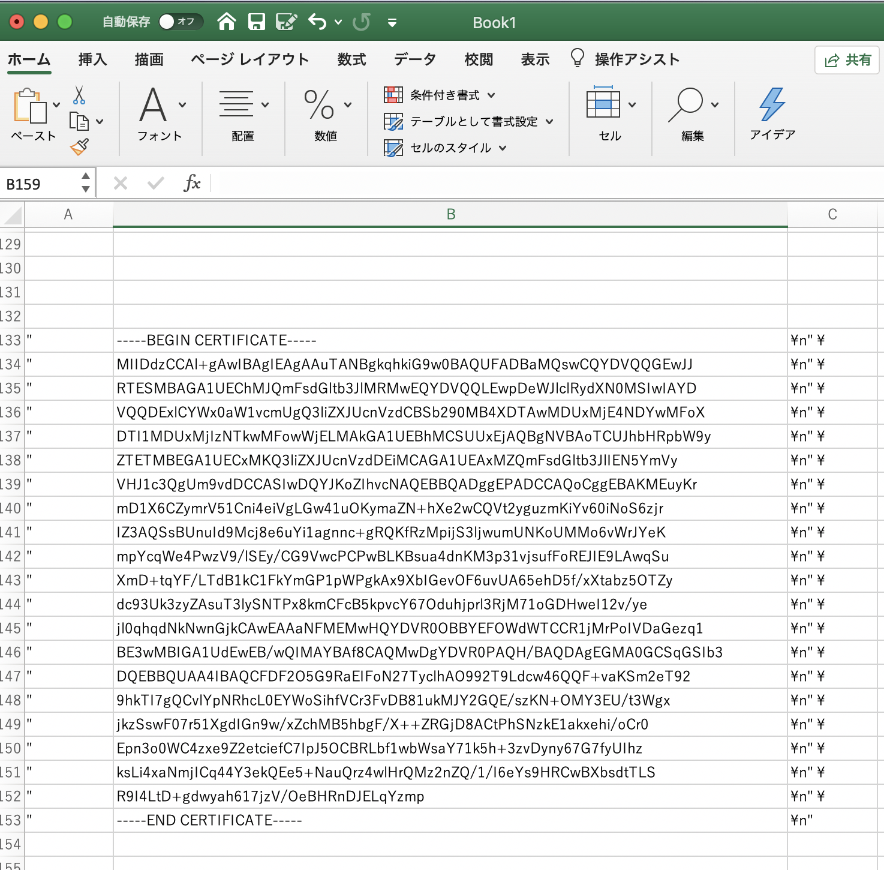Click the 操作アシスト lightbulb search

(x=625, y=59)
